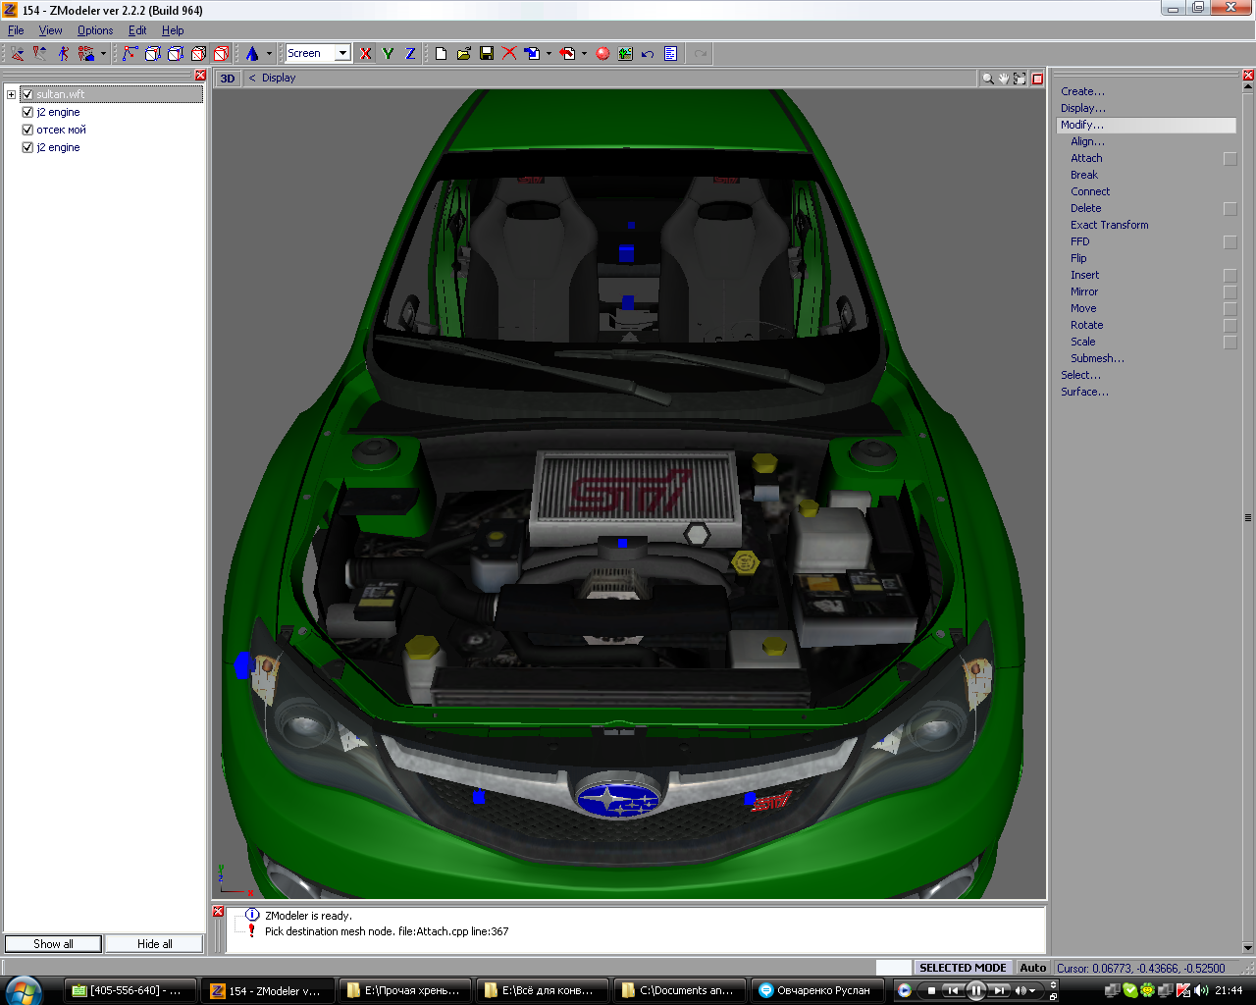The height and width of the screenshot is (1005, 1256).
Task: Click the New document toolbar icon
Action: [441, 54]
